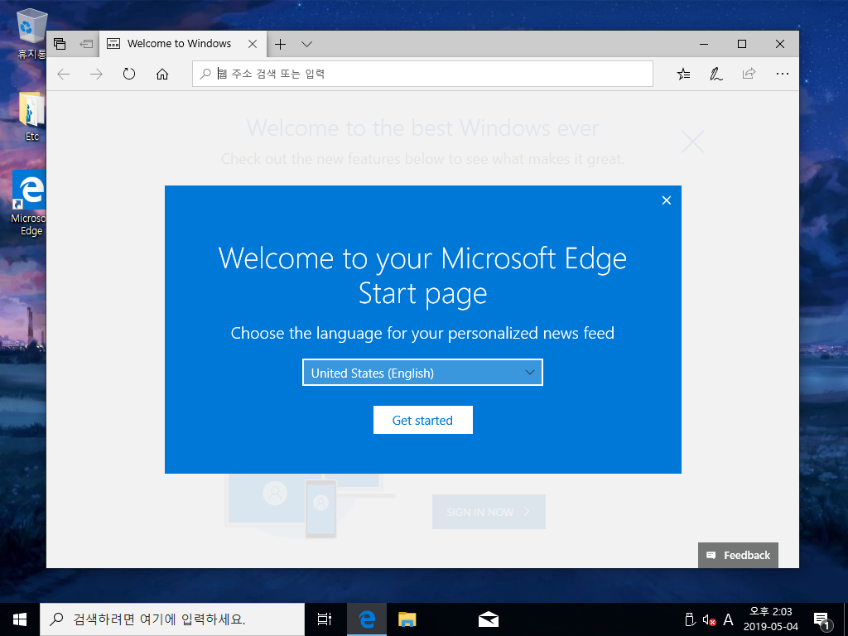848x636 pixels.
Task: Open the United States (English) language dropdown
Action: pos(422,373)
